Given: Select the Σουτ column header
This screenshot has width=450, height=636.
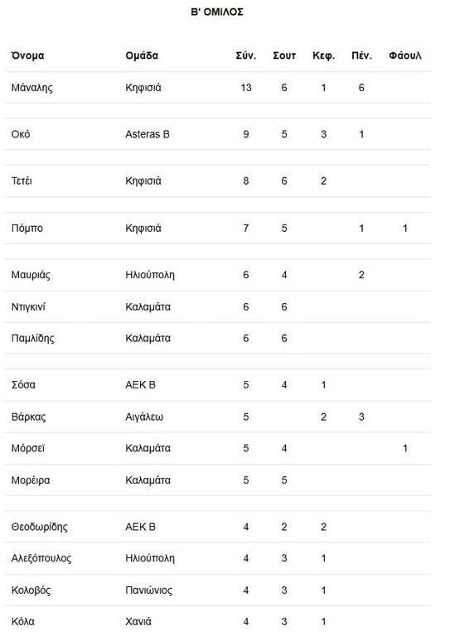Looking at the screenshot, I should (284, 55).
